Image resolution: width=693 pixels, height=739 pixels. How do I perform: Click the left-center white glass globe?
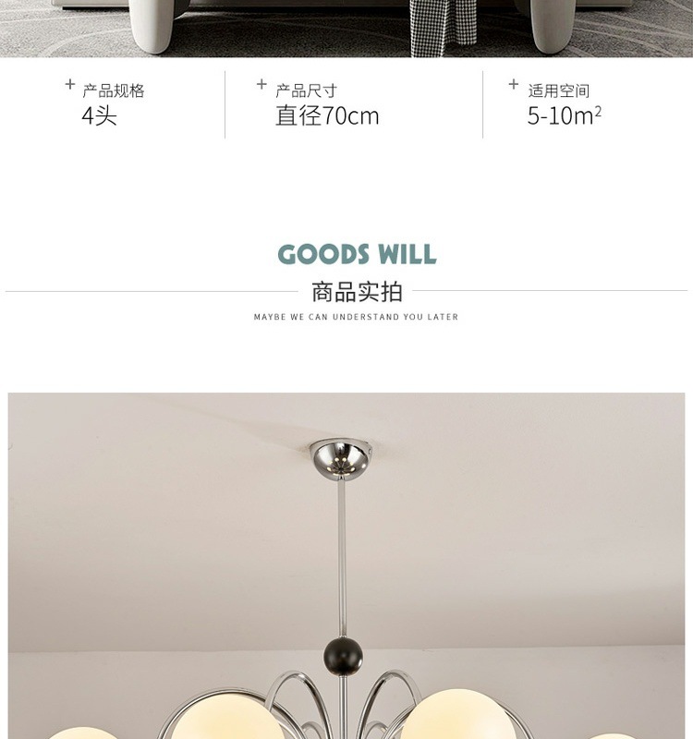click(x=226, y=715)
